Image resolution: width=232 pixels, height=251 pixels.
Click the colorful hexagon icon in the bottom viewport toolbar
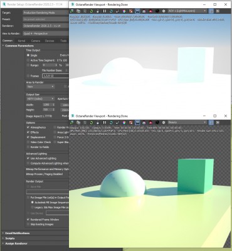click(124, 122)
